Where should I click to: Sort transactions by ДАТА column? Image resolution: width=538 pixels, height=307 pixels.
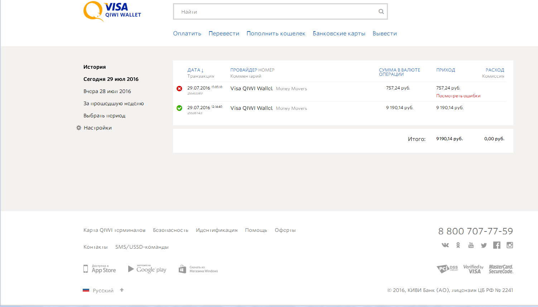[195, 70]
